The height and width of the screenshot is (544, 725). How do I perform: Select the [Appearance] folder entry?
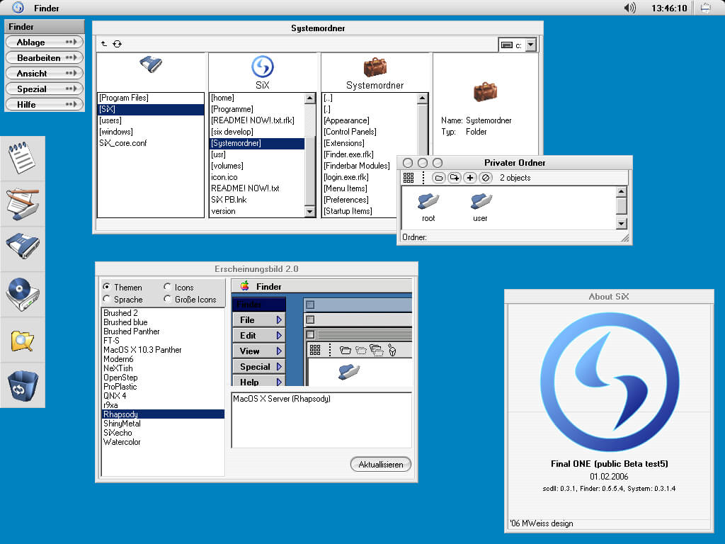coord(370,120)
